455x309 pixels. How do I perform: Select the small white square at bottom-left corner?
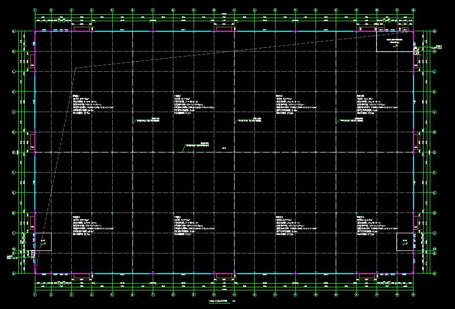coord(43,242)
